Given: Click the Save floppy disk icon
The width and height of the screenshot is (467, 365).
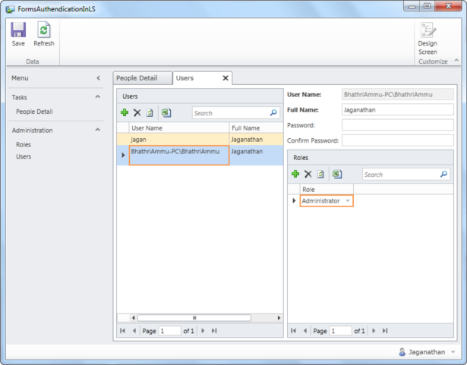Looking at the screenshot, I should tap(18, 30).
